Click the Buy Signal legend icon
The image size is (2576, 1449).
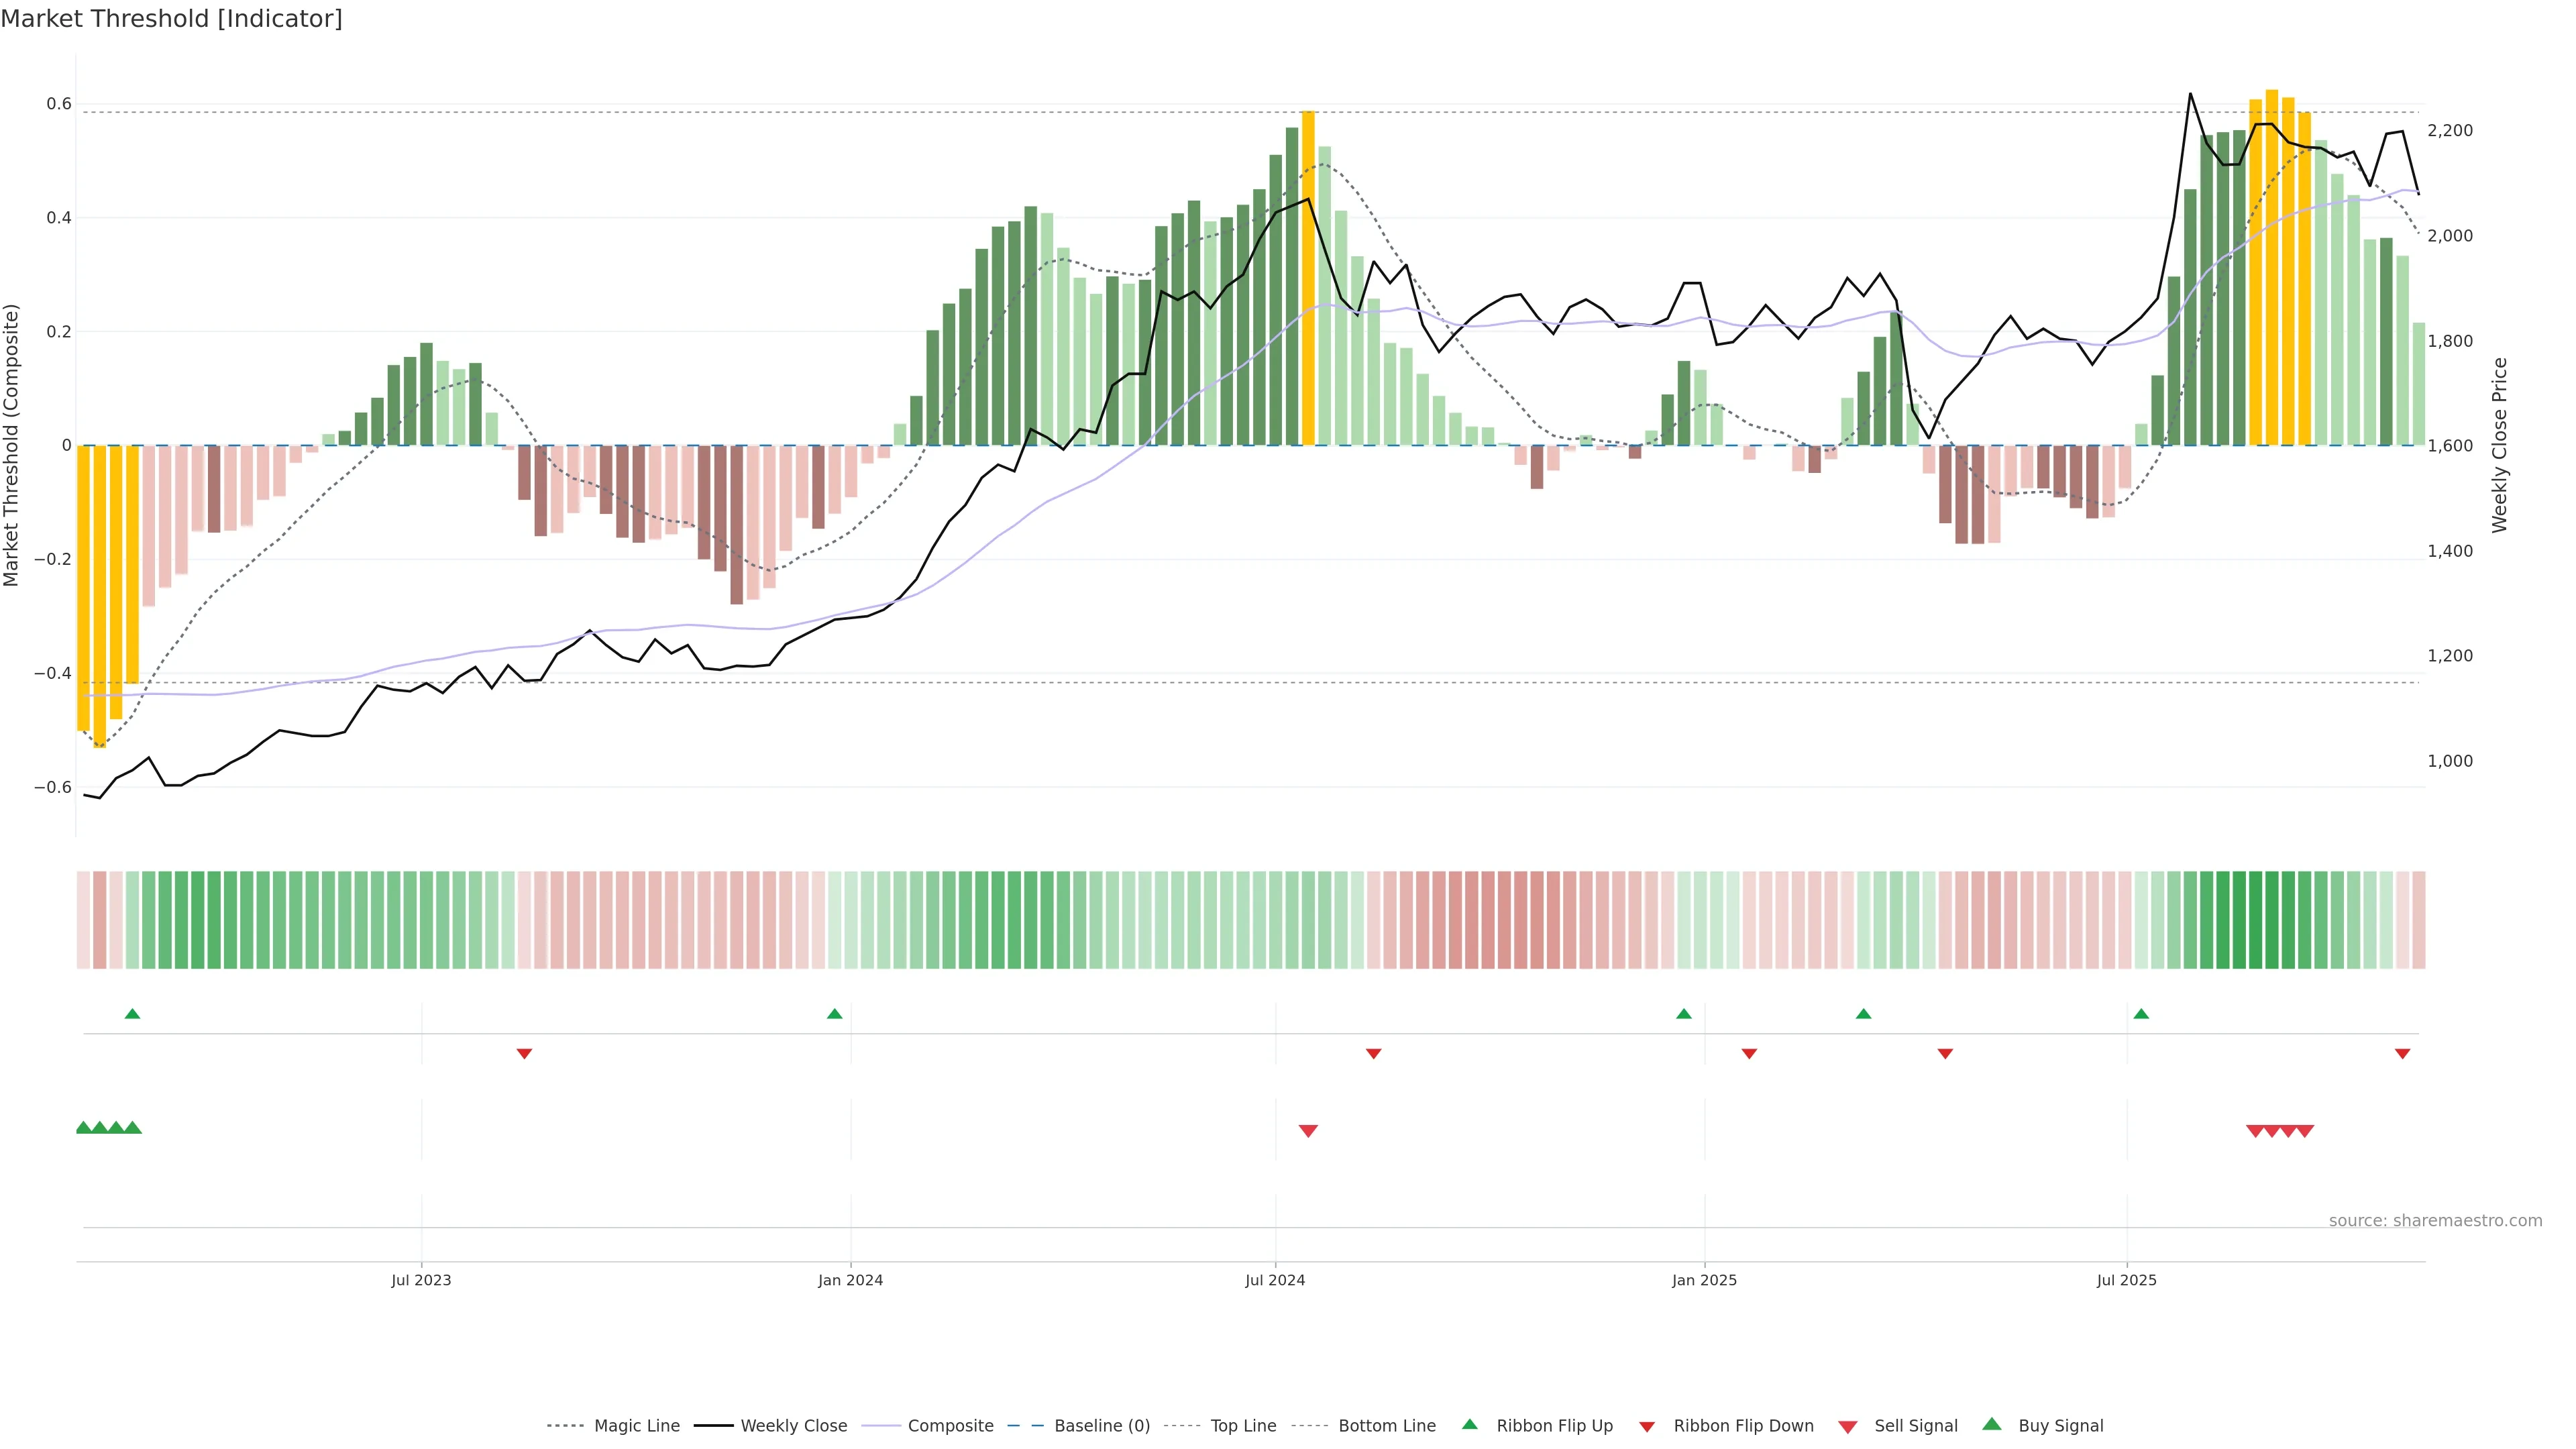click(1992, 1425)
